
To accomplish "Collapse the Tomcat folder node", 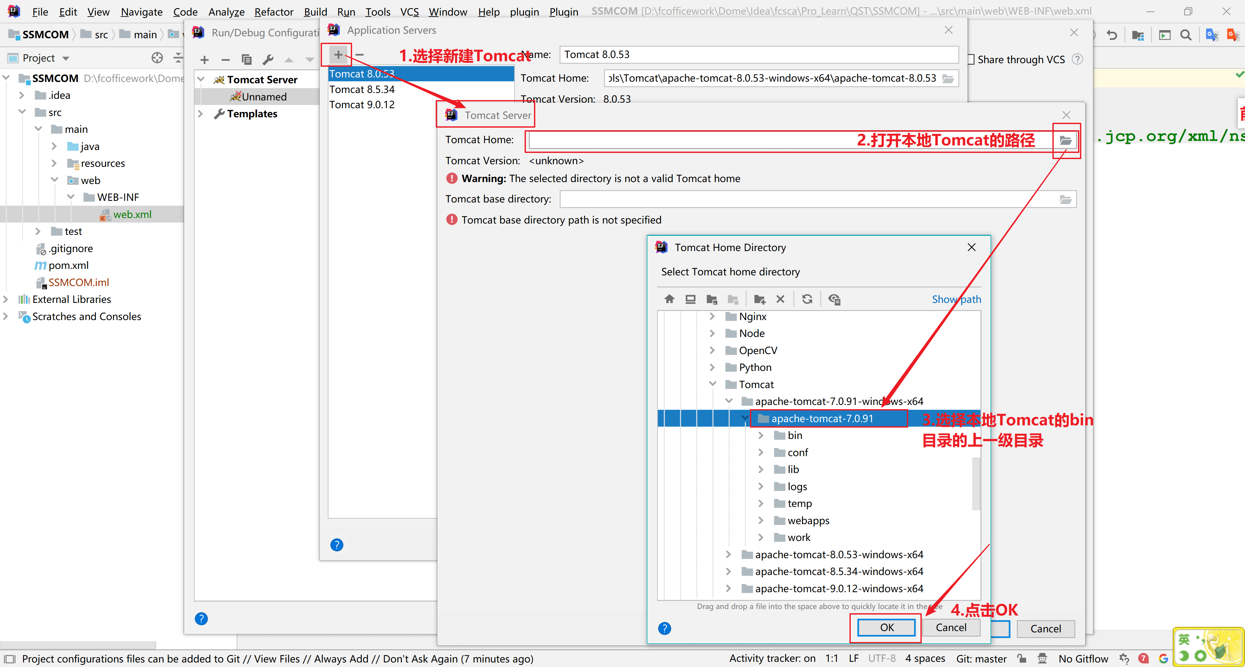I will (712, 385).
